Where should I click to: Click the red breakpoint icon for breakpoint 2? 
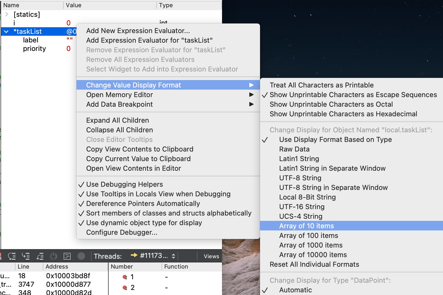125,288
